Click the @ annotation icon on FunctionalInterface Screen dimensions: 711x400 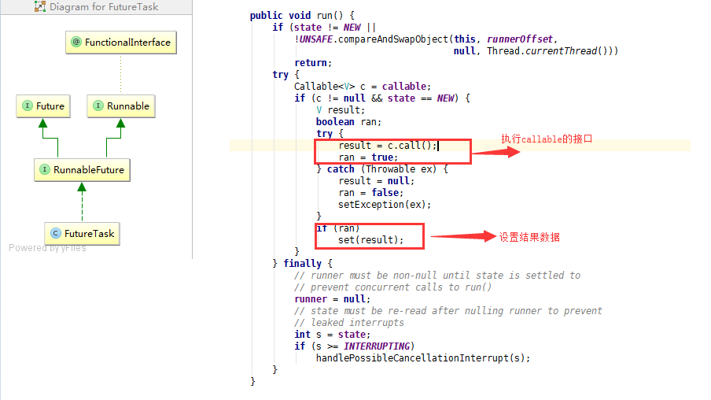pos(76,42)
